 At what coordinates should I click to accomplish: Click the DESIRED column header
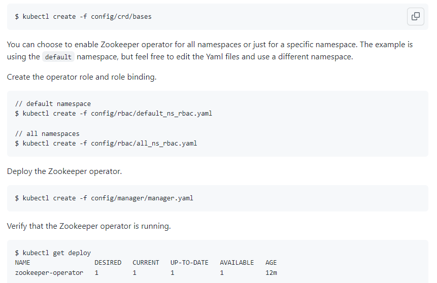pos(108,262)
